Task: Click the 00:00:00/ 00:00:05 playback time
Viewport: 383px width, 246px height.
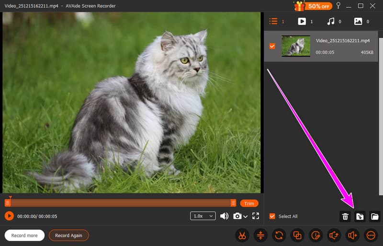Action: click(37, 216)
